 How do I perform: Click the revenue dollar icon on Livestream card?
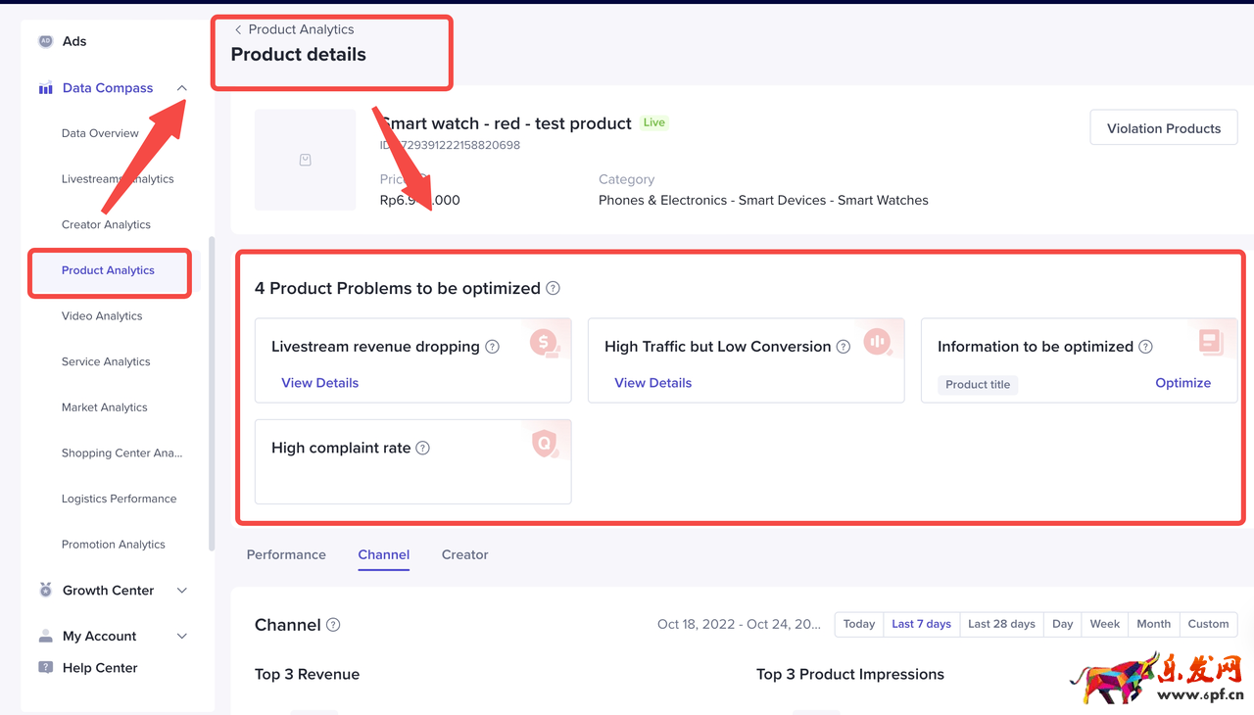click(x=545, y=343)
